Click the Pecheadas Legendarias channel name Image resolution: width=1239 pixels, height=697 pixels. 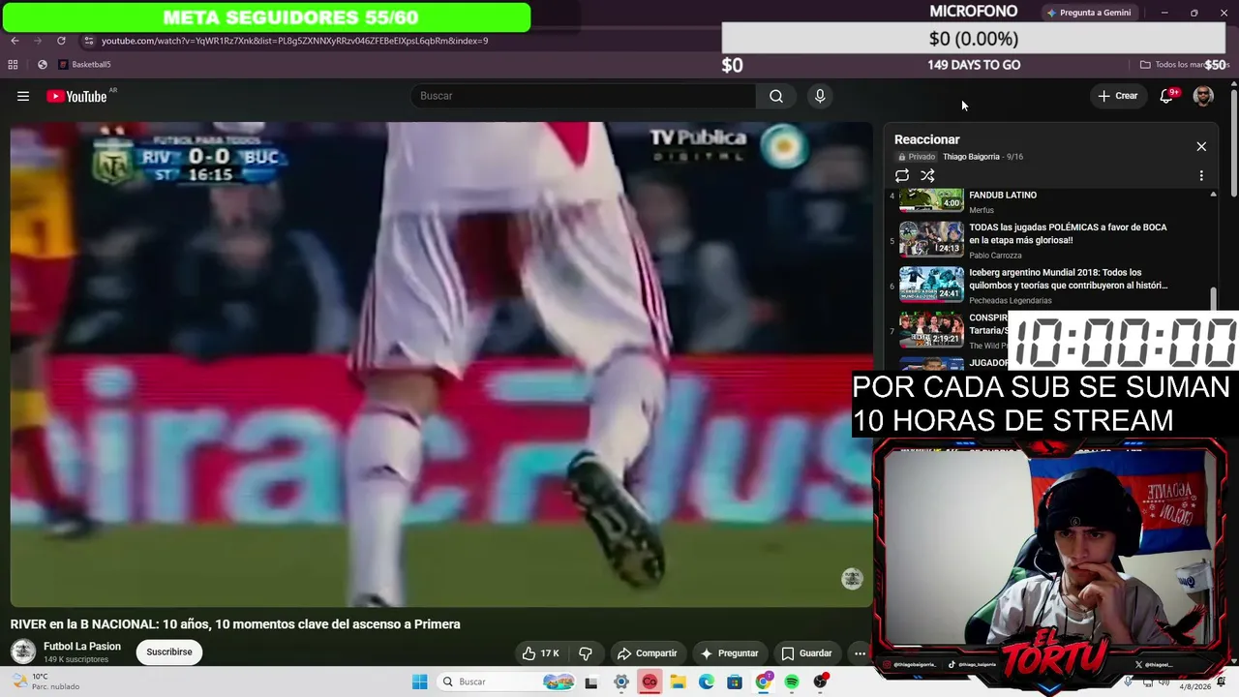tap(1011, 300)
